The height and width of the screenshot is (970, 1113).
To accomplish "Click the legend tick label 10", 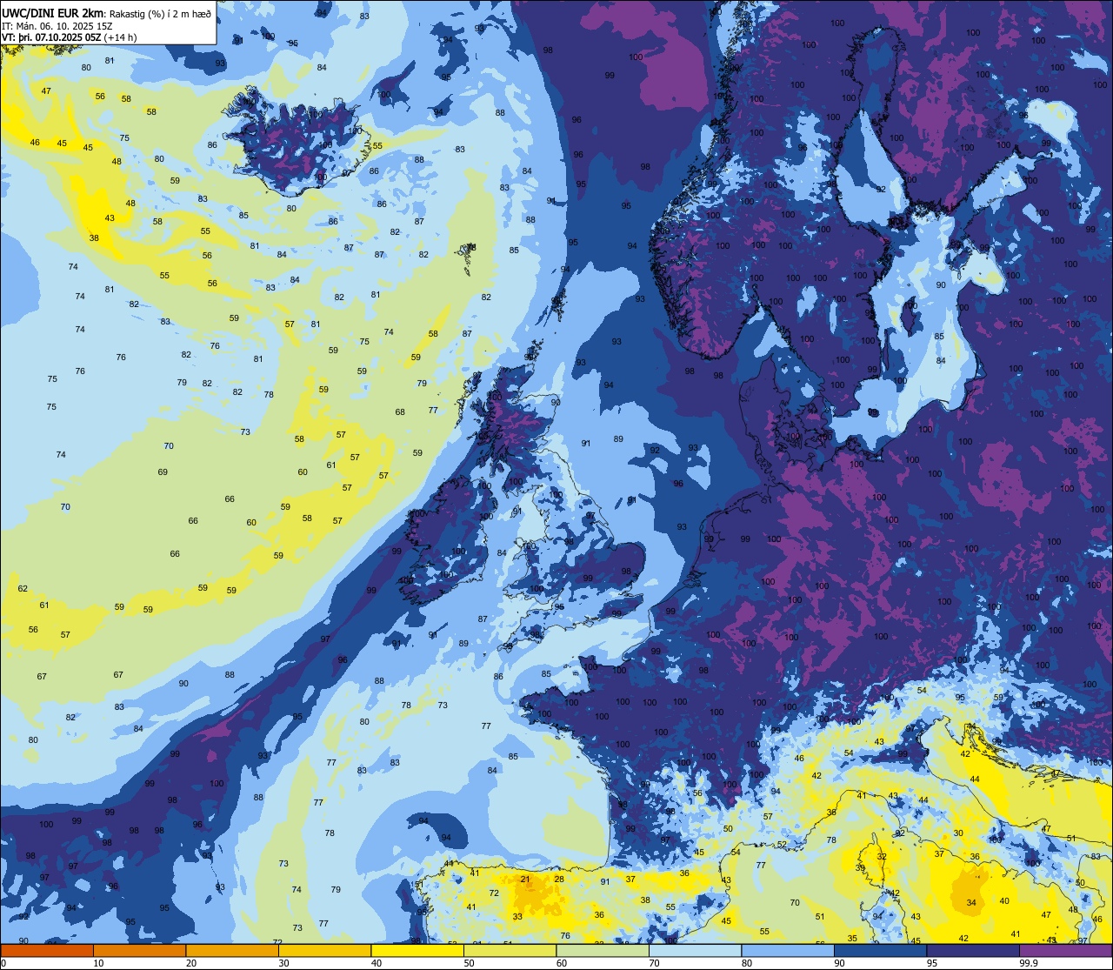I will coord(98,963).
